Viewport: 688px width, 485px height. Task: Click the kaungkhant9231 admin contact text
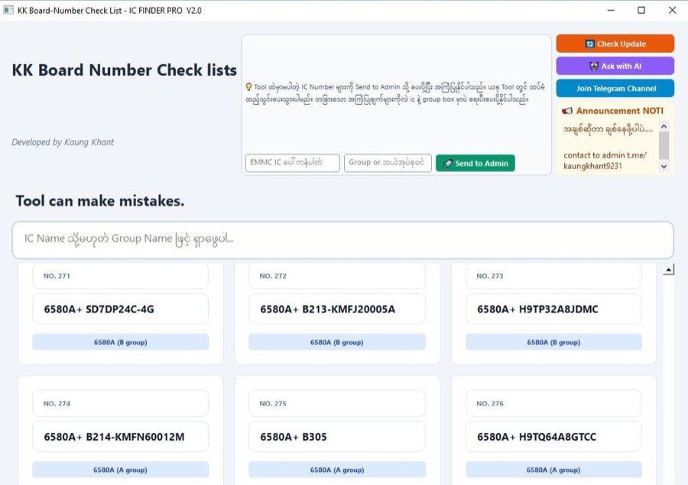pos(592,166)
